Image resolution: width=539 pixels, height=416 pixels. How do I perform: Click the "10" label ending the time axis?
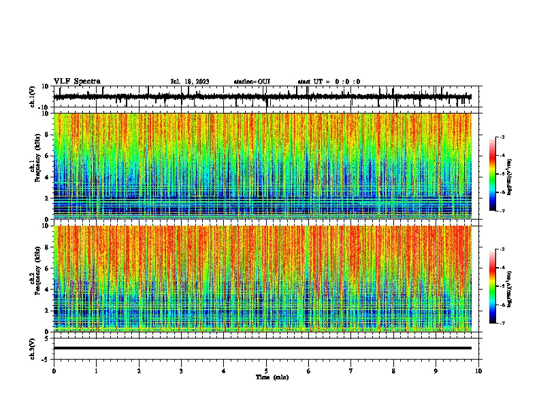tap(478, 371)
